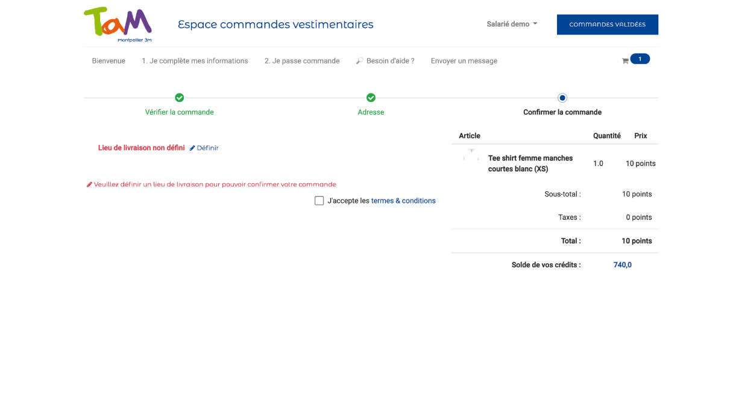Screen dimensions: 742x403
Task: Click the TaM Montpellier logo
Action: tap(118, 24)
